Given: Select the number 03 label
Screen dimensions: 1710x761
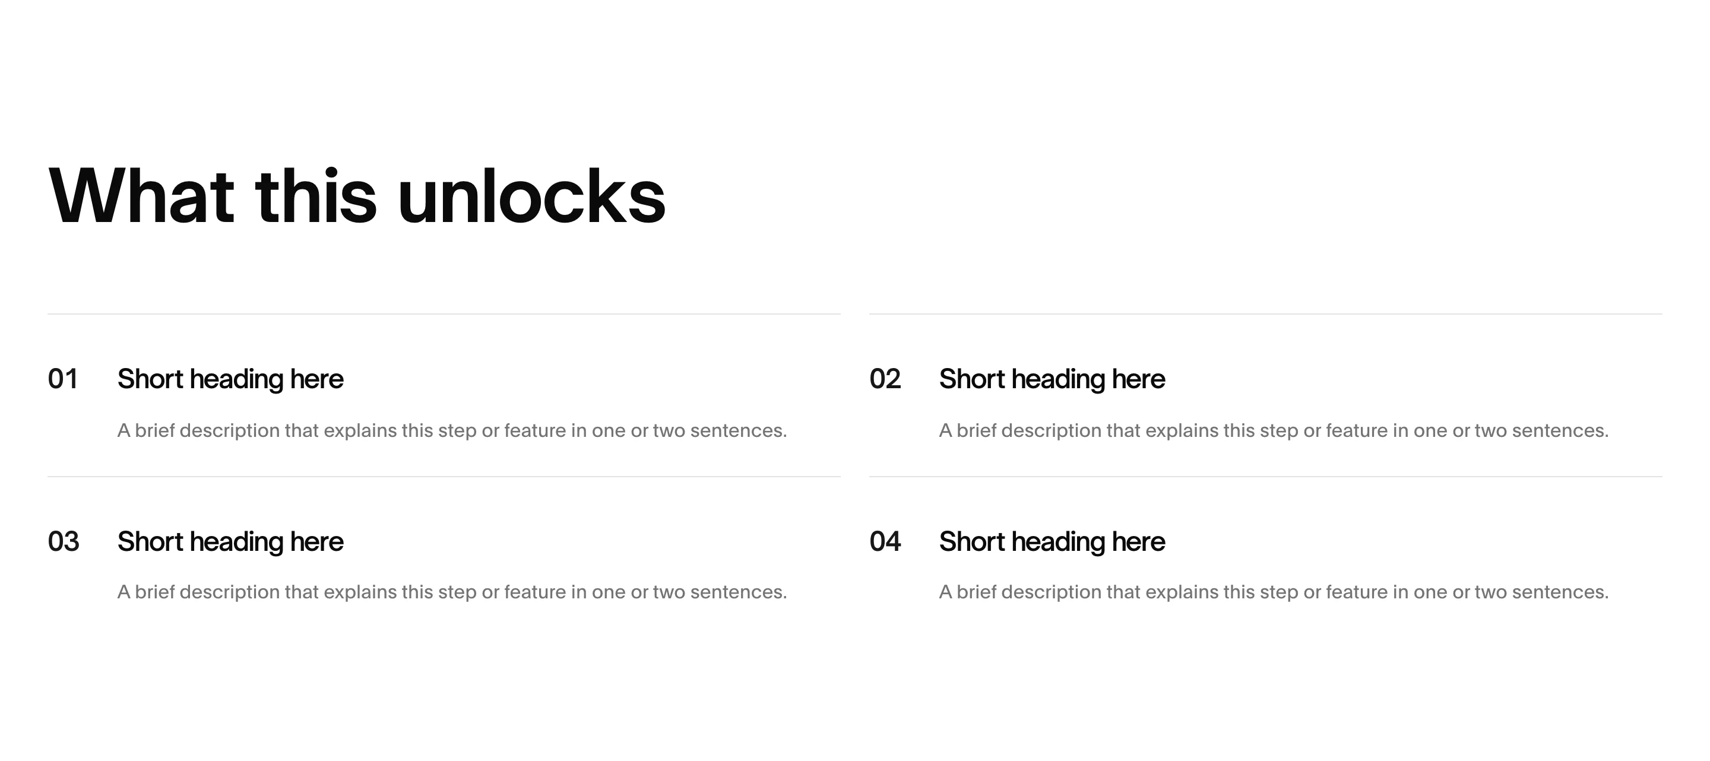Looking at the screenshot, I should click(64, 541).
